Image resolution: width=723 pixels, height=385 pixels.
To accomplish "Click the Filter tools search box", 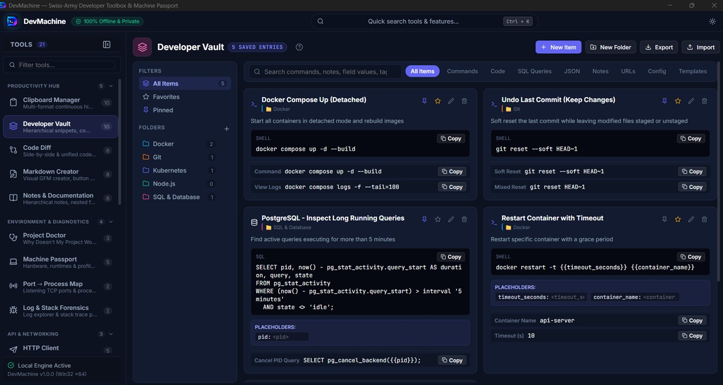I will [x=62, y=65].
